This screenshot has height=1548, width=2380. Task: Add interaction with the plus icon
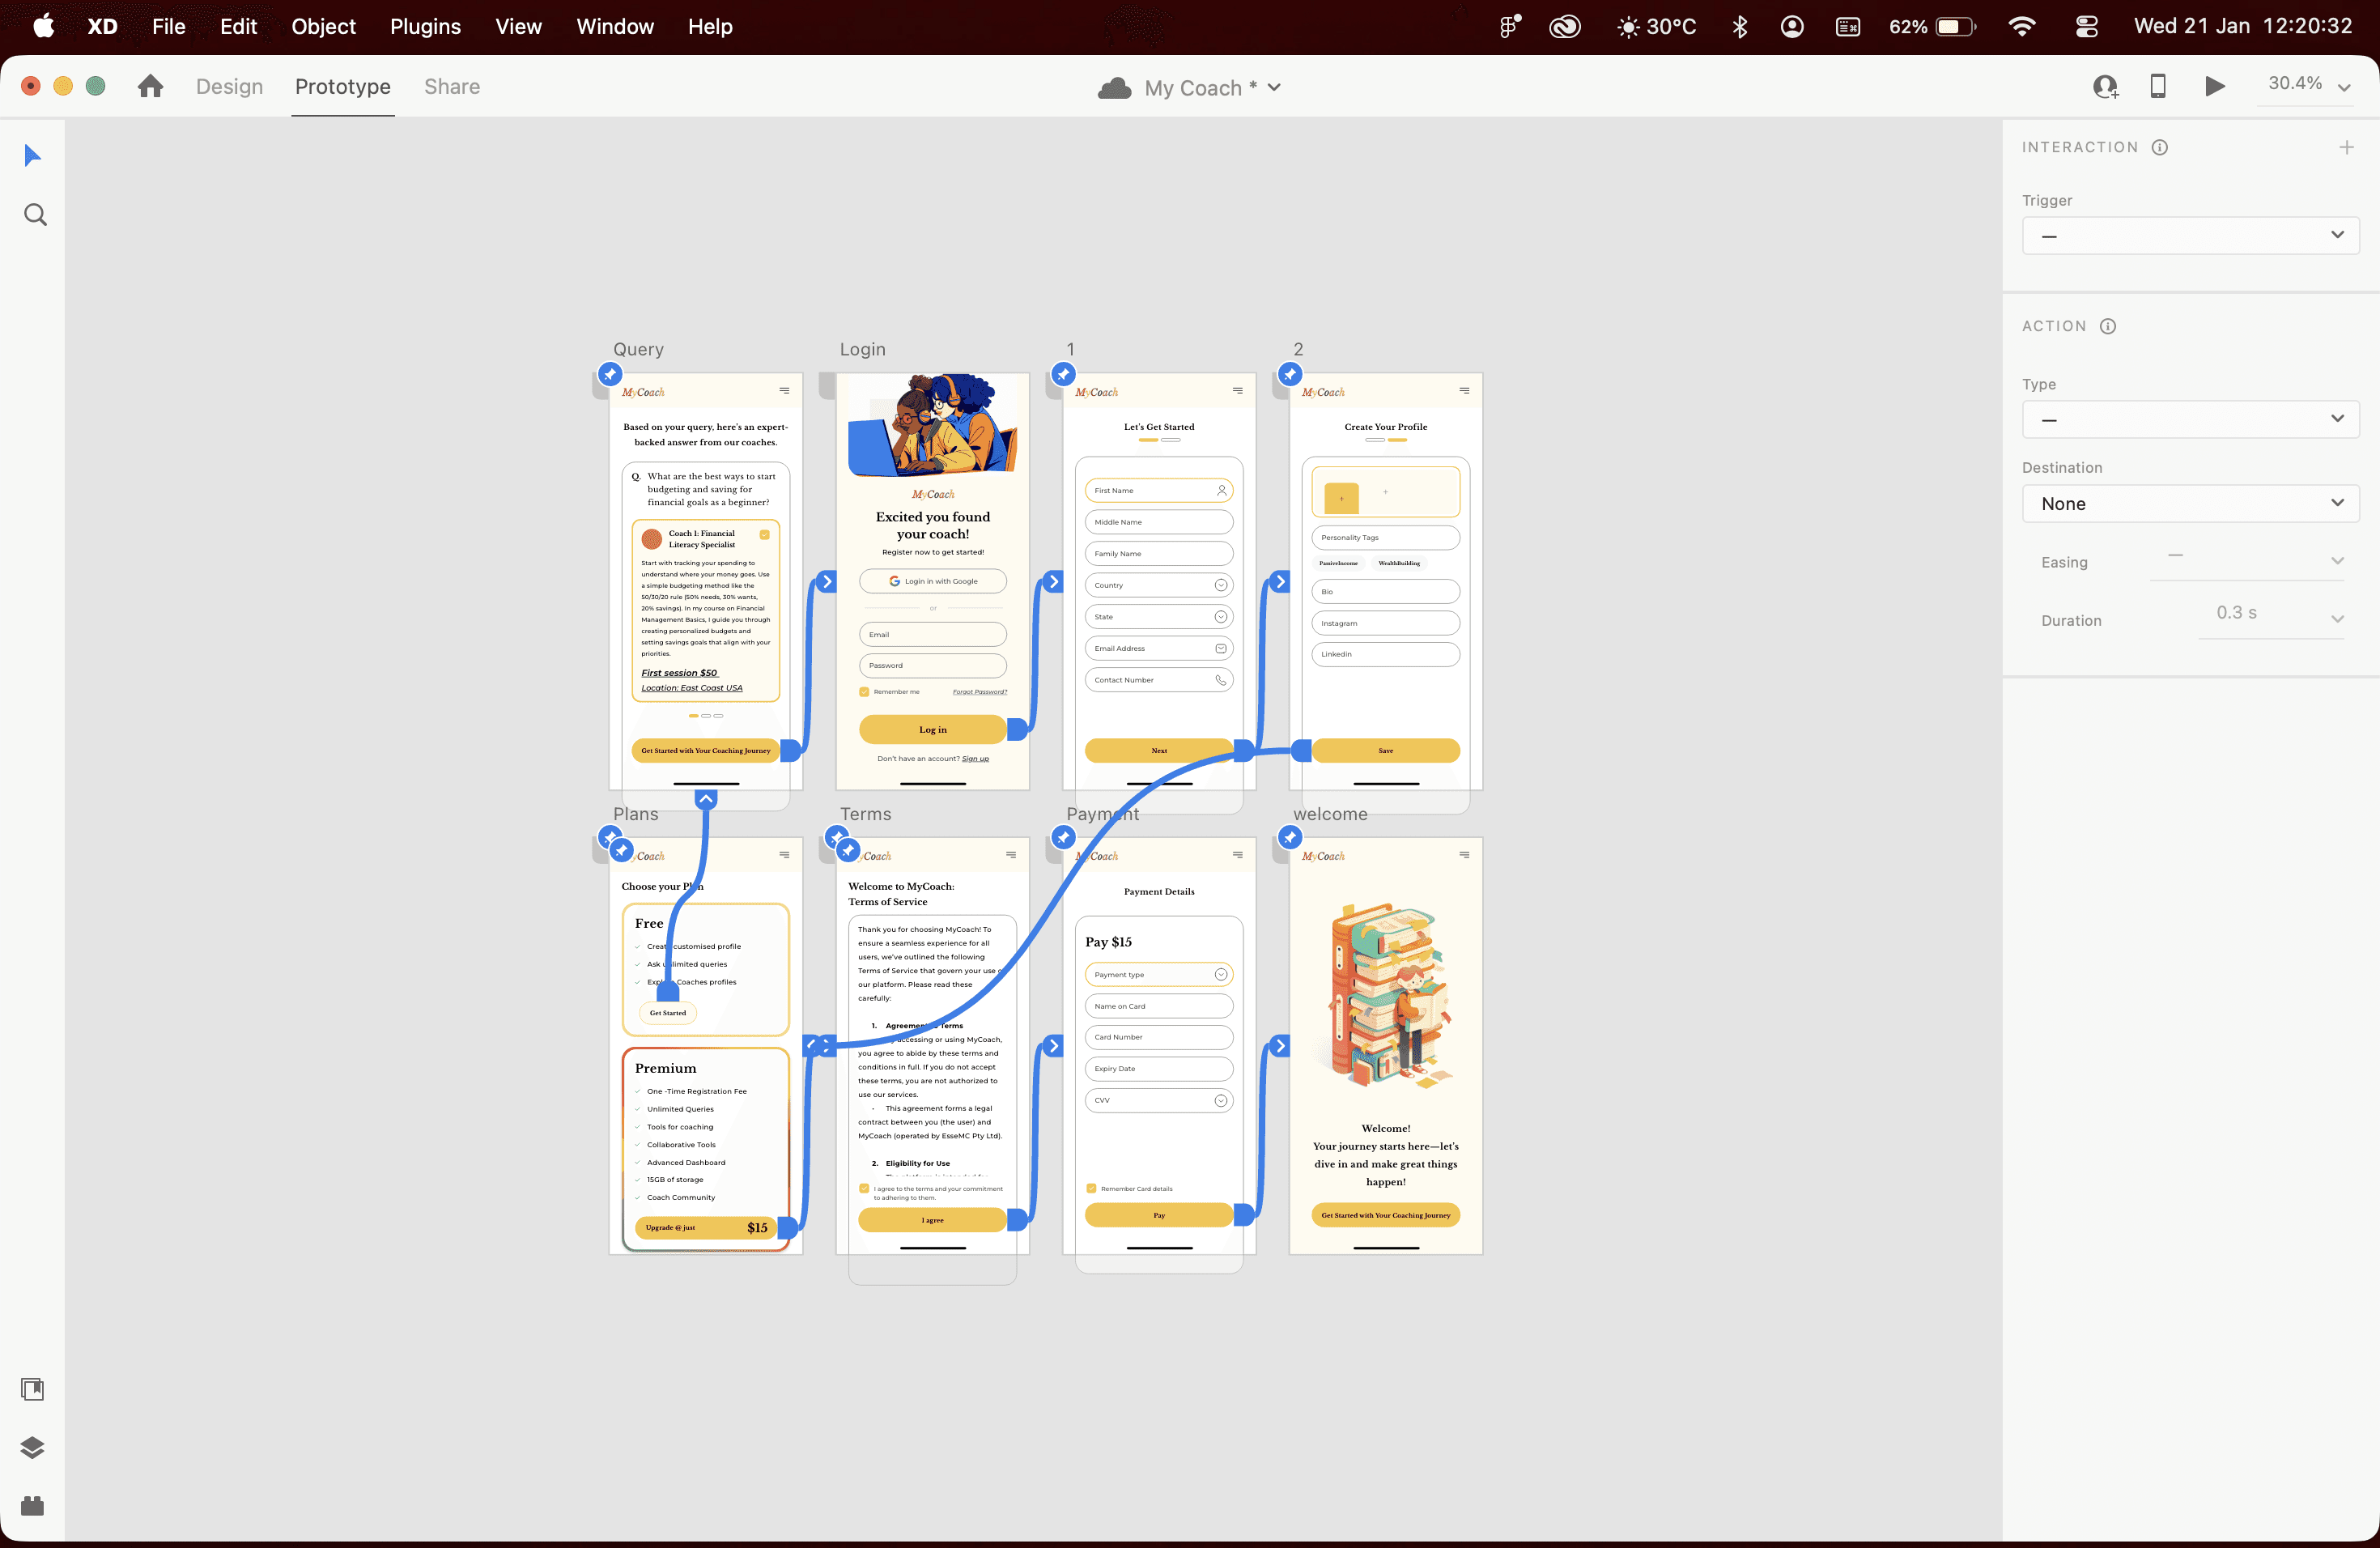(x=2346, y=148)
